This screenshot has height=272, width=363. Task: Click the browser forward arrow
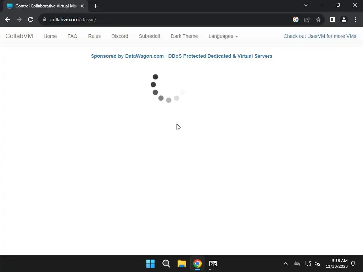tap(19, 20)
